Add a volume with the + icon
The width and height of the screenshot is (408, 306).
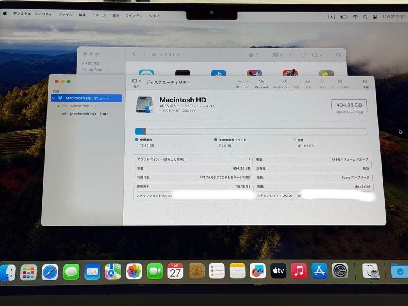pyautogui.click(x=240, y=82)
